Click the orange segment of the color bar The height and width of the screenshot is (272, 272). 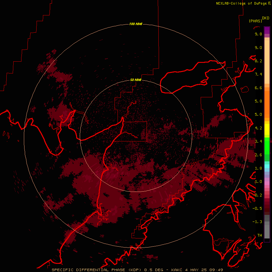click(x=267, y=104)
